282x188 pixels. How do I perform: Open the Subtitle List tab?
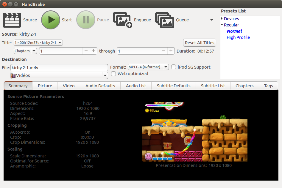click(x=213, y=86)
